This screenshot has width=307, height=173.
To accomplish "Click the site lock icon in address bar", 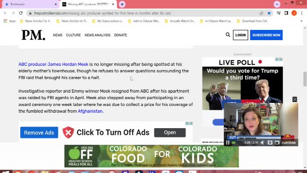I will pyautogui.click(x=30, y=13).
